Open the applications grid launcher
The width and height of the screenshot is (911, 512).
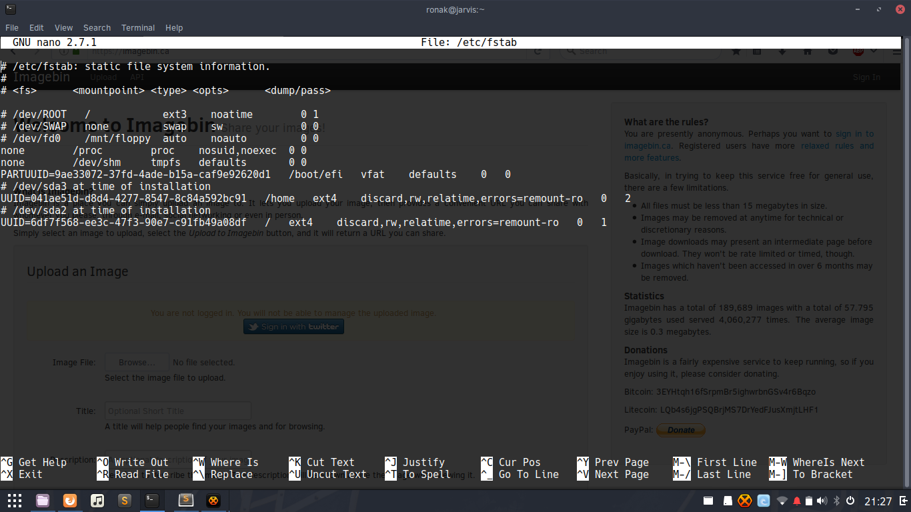(15, 500)
